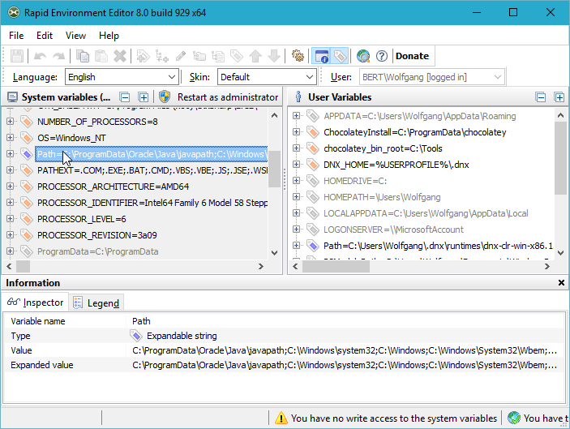
Task: Click the globe check-for-updates icon
Action: [363, 56]
